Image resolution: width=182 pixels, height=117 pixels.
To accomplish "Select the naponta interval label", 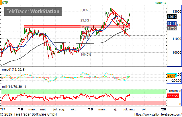I will tap(161, 3).
